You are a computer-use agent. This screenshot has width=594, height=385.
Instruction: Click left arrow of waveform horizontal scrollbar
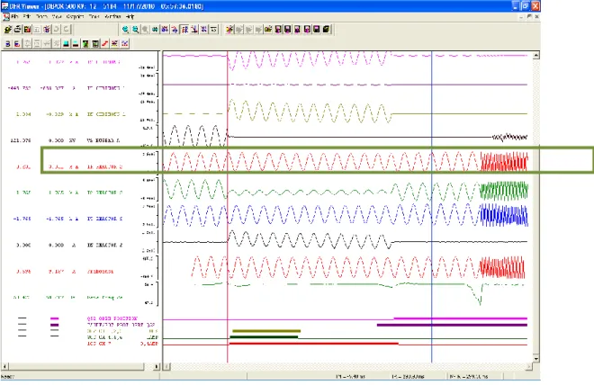click(166, 366)
